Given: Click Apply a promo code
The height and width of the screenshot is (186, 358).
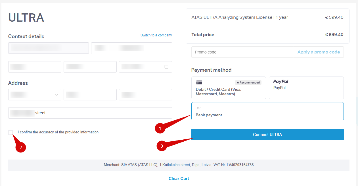Looking at the screenshot, I should 319,52.
